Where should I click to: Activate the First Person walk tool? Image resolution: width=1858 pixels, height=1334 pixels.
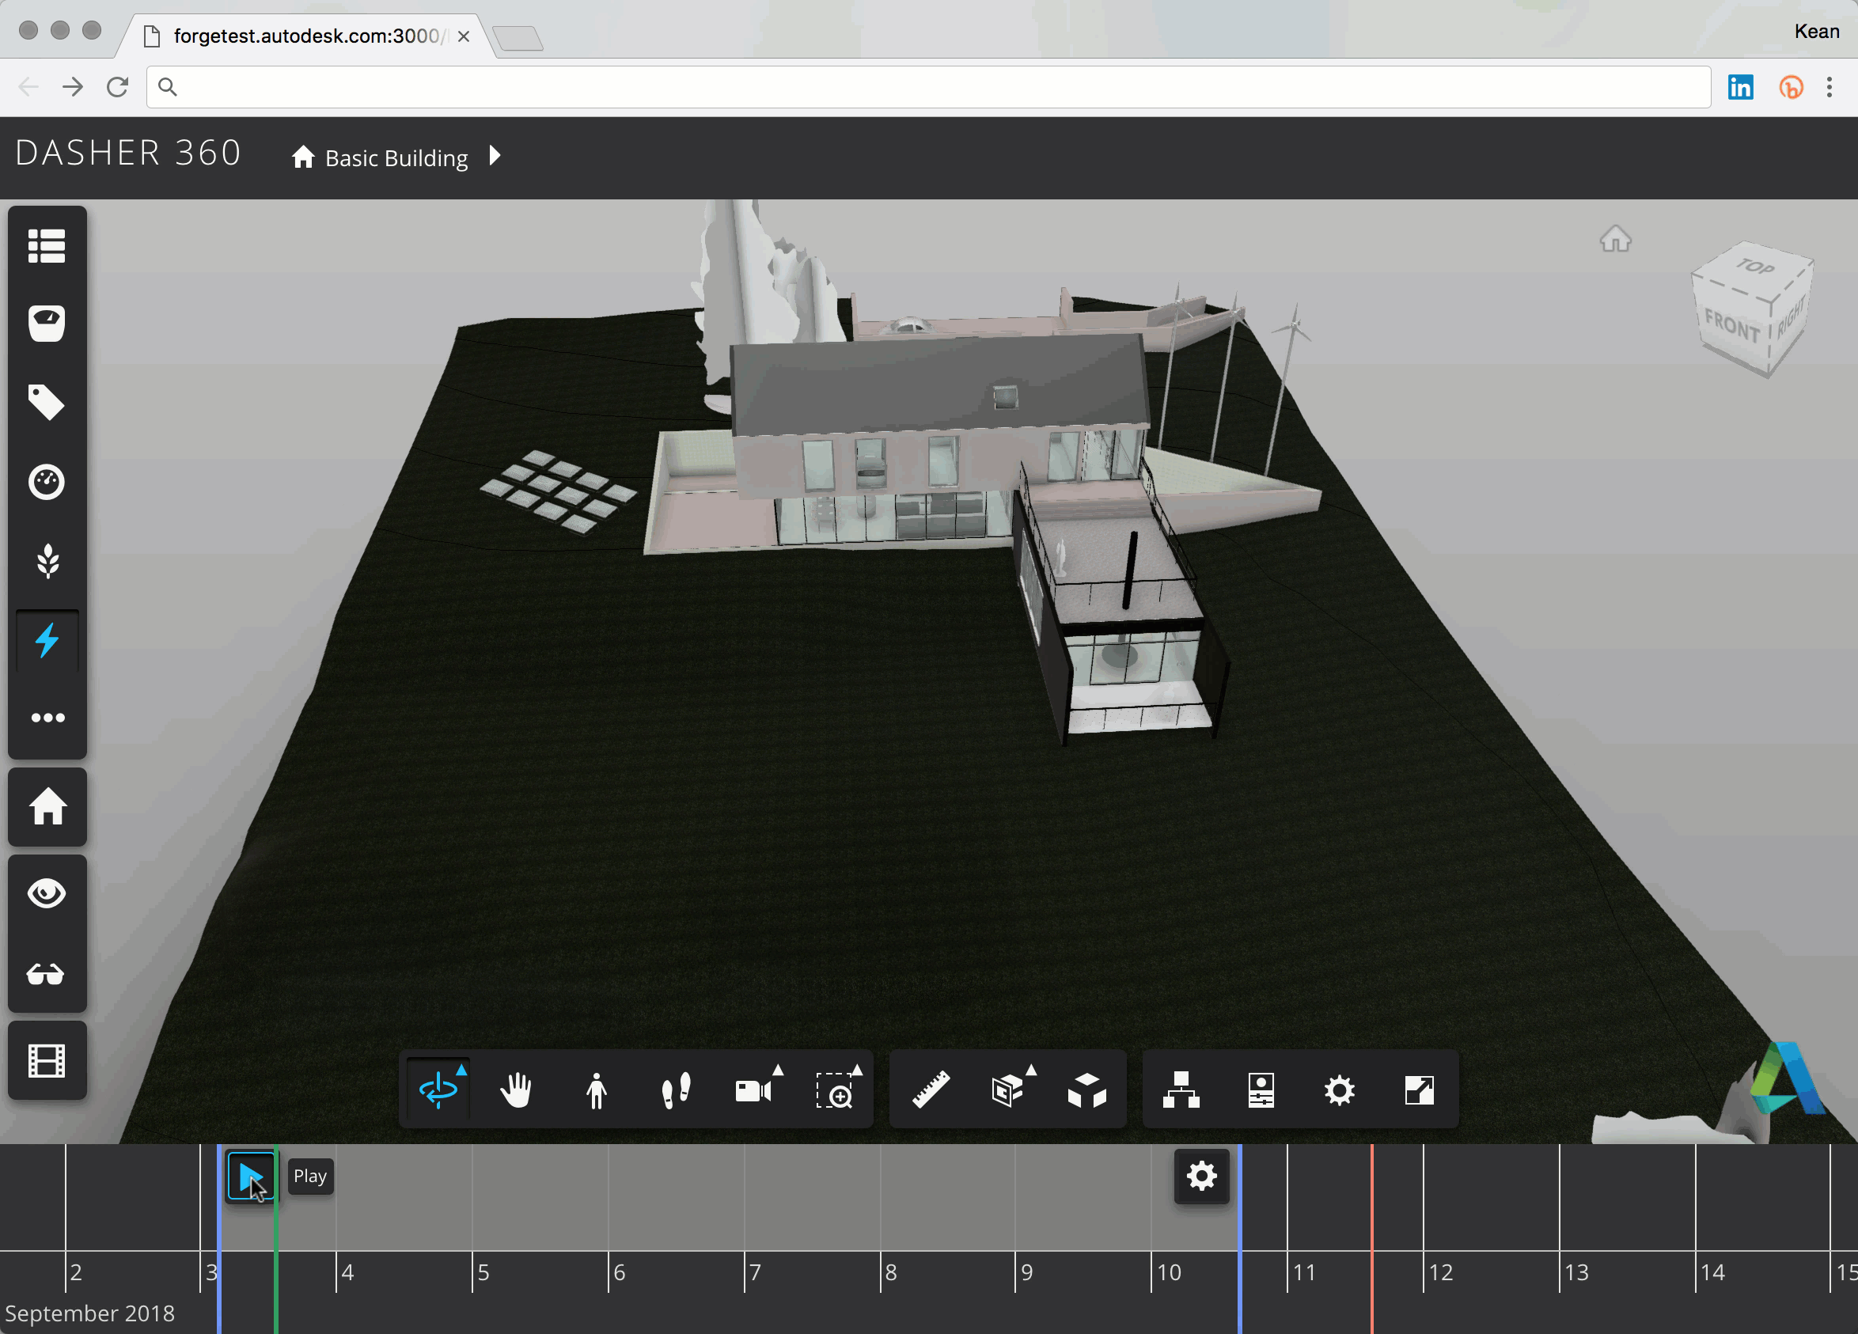(597, 1090)
